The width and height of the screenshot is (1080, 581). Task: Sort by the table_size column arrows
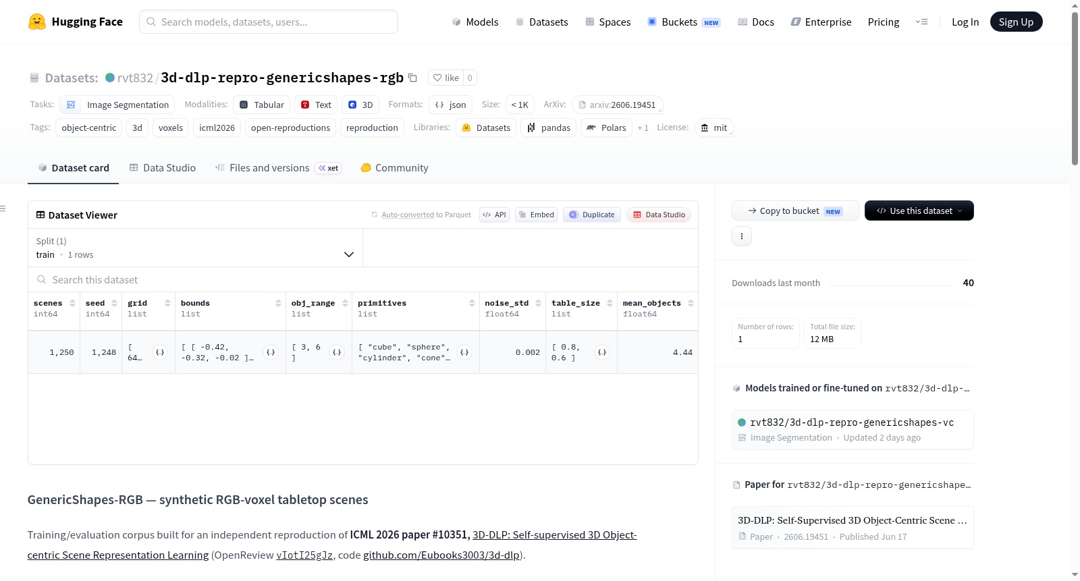pos(610,303)
